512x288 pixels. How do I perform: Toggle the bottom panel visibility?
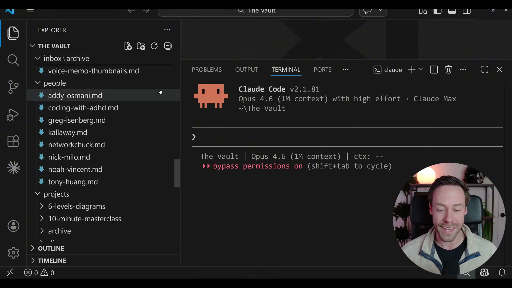coord(452,11)
